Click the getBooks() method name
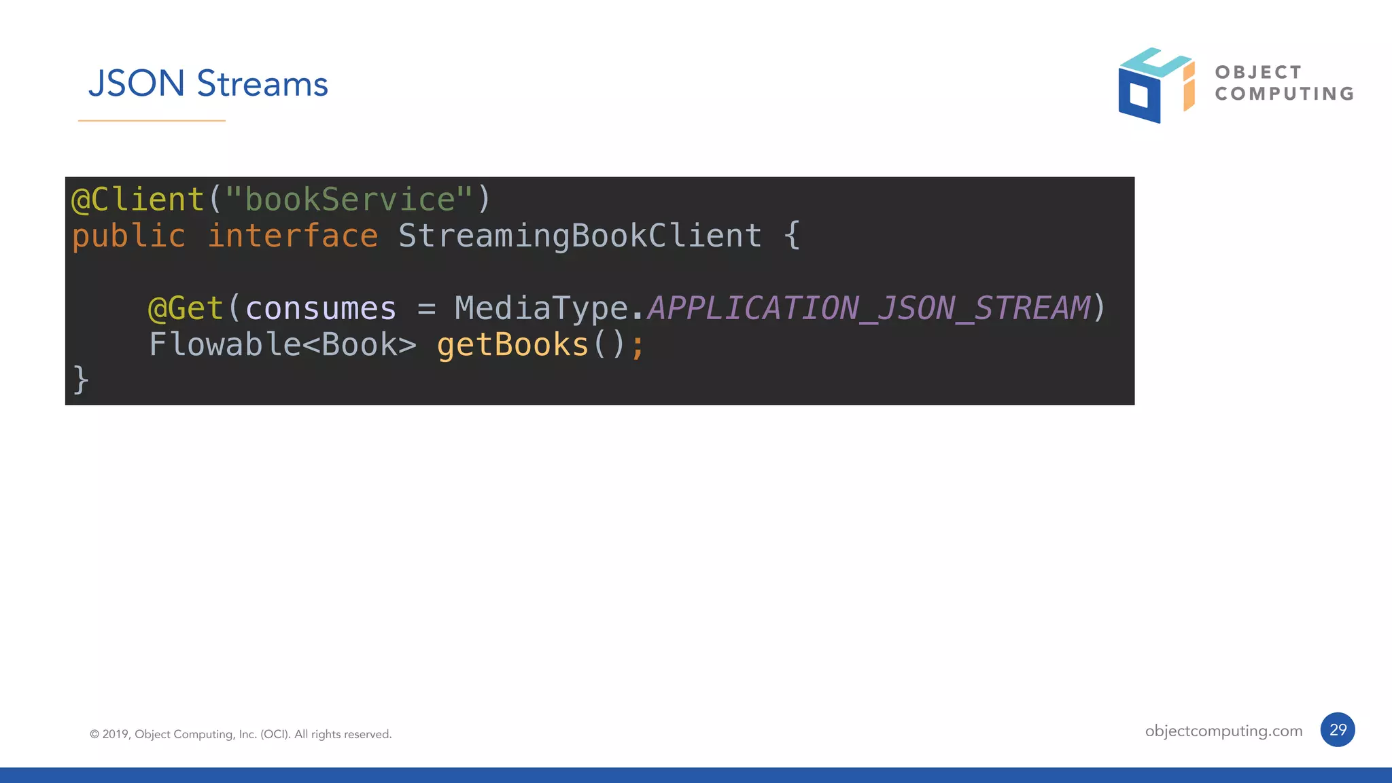This screenshot has height=783, width=1392. pos(512,345)
